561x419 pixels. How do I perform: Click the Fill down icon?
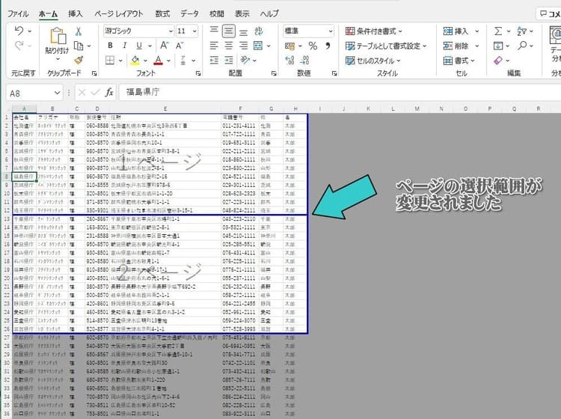click(x=498, y=46)
